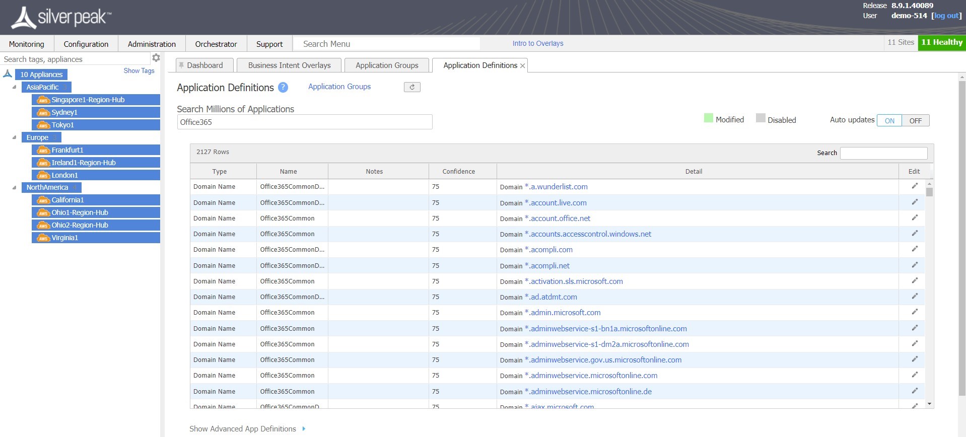966x437 pixels.
Task: Collapse the NorthAmerica group
Action: [14, 187]
